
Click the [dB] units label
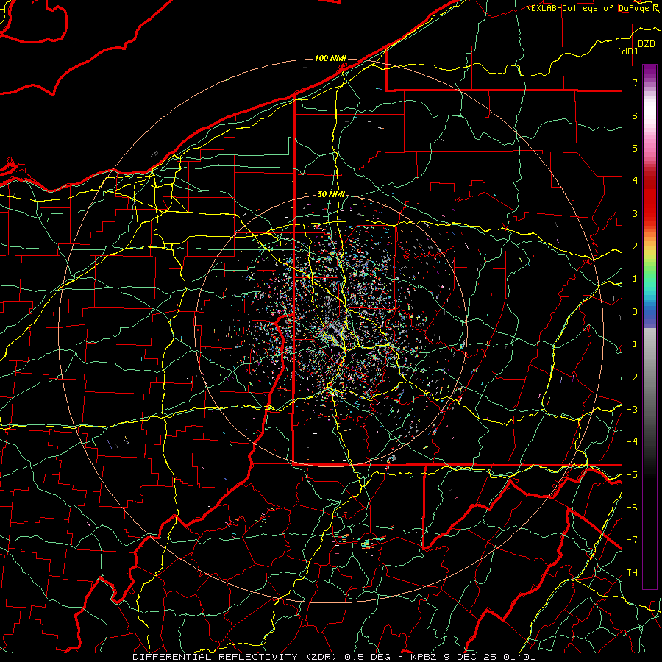627,51
